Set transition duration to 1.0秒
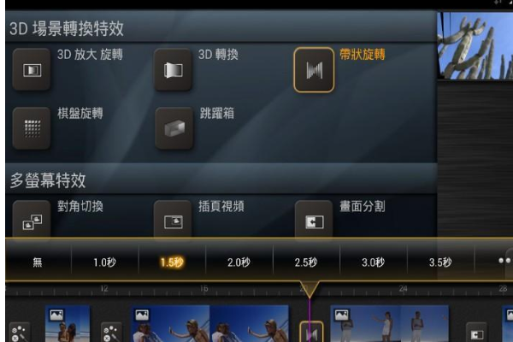The height and width of the screenshot is (342, 513). [x=104, y=262]
